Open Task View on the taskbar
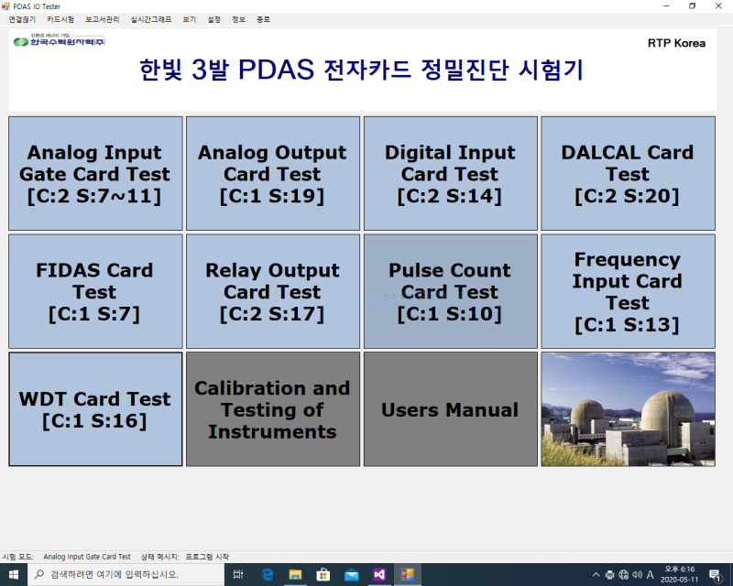Screen dimensions: 733x586 [x=238, y=576]
